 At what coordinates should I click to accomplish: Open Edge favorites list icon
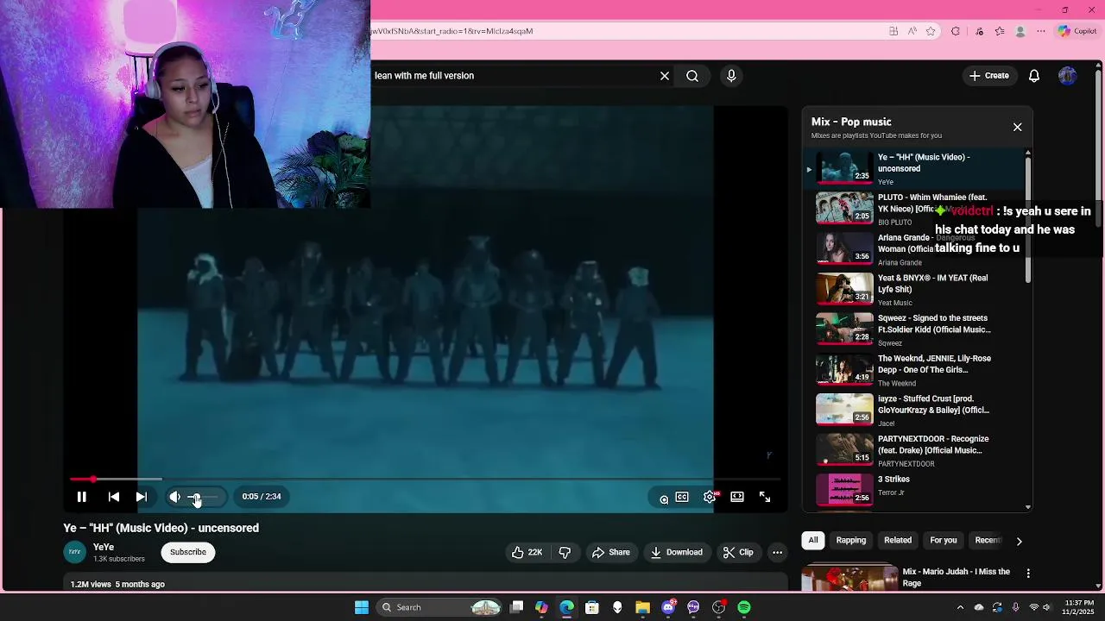pos(1000,31)
